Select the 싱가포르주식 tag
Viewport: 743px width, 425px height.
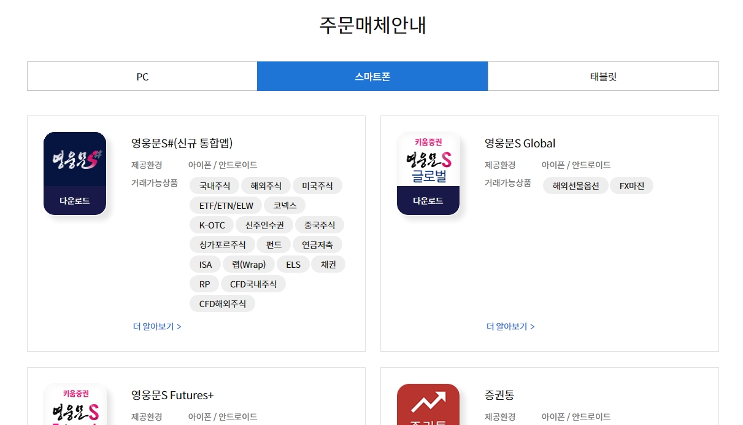tap(222, 244)
